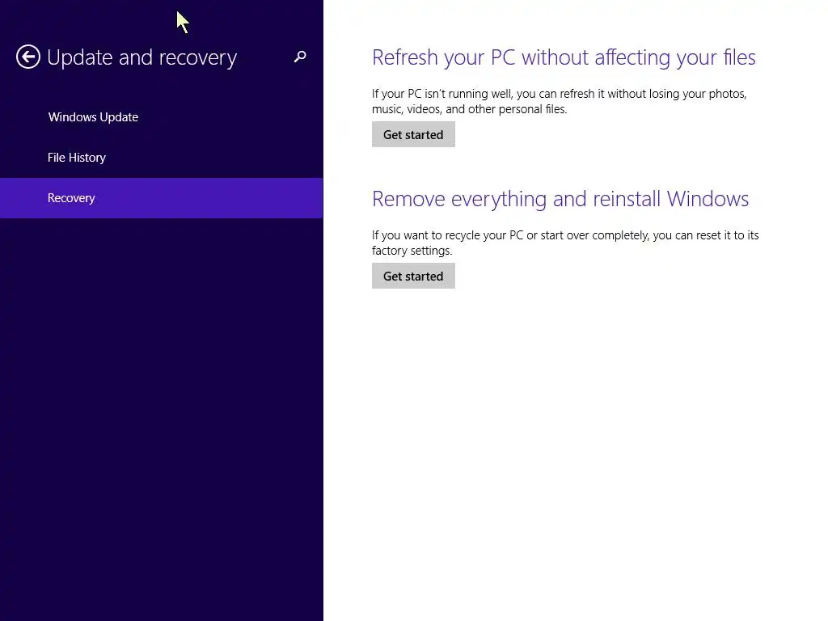Go back using the circled arrow icon

(x=28, y=57)
